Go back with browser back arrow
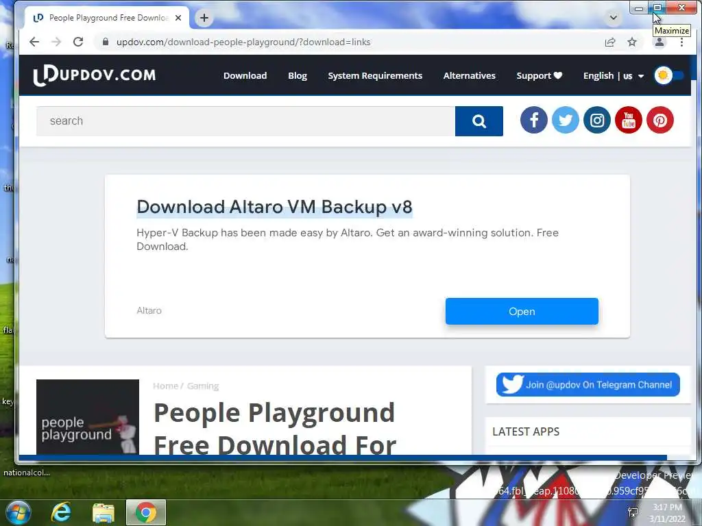Image resolution: width=702 pixels, height=526 pixels. 34,42
